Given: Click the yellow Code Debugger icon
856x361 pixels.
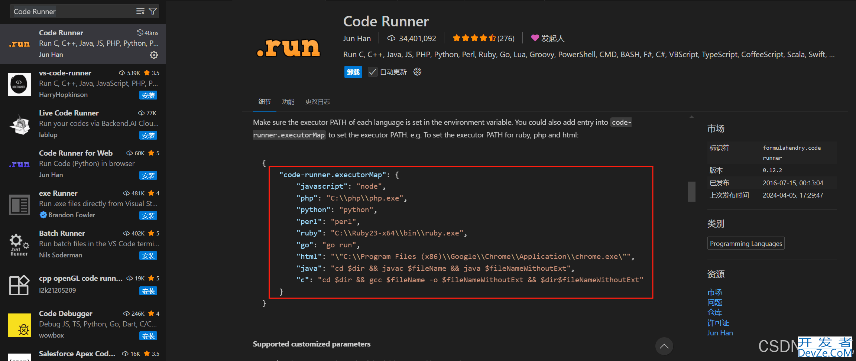Looking at the screenshot, I should coord(19,325).
